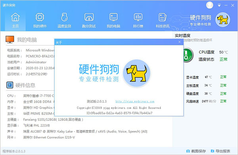The height and width of the screenshot is (155, 238).
Task: Select the 主板温度 34 °C row
Action: pos(206,85)
